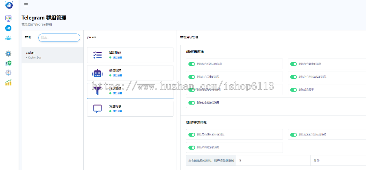Focus the group search input box
The width and height of the screenshot is (366, 170).
59,37
